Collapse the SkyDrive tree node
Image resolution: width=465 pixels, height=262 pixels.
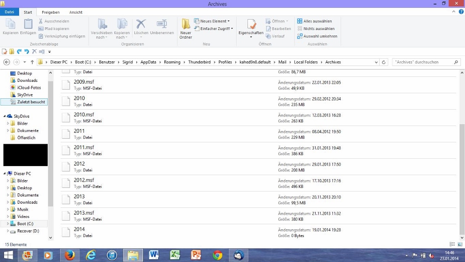point(5,116)
